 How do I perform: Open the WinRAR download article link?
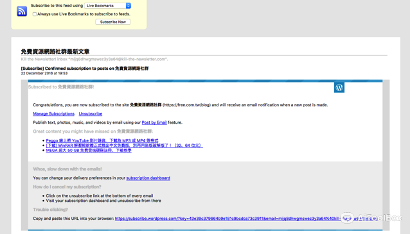[x=124, y=146]
